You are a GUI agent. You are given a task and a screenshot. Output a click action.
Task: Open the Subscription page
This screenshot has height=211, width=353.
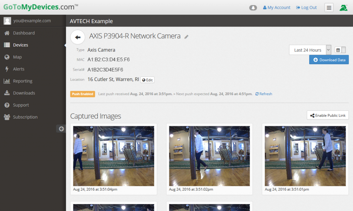24,117
